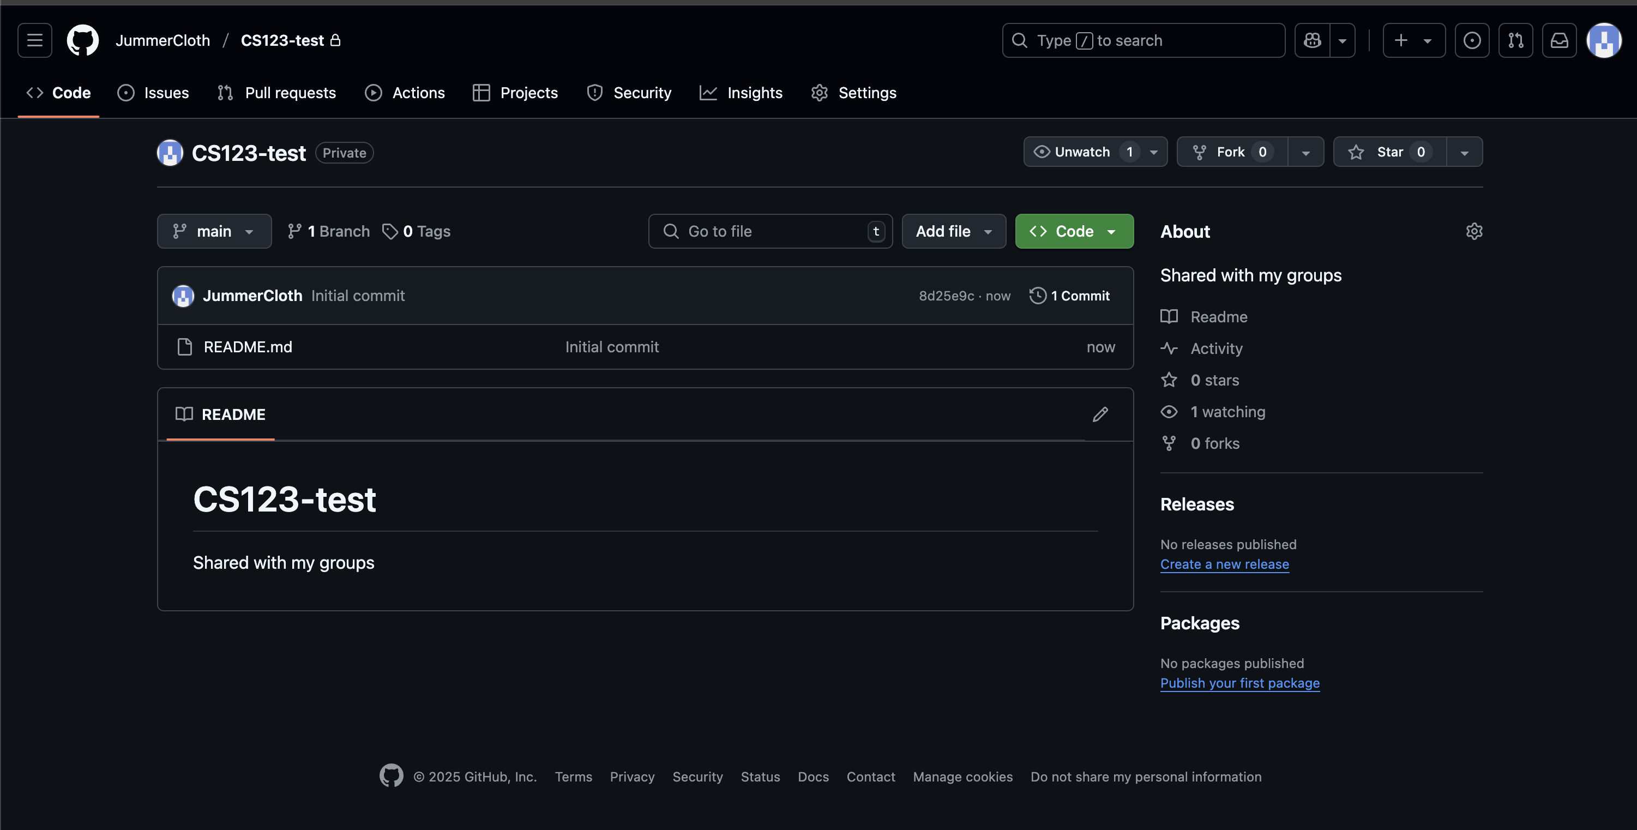The height and width of the screenshot is (830, 1637).
Task: Click Do not share my personal information
Action: click(x=1146, y=777)
